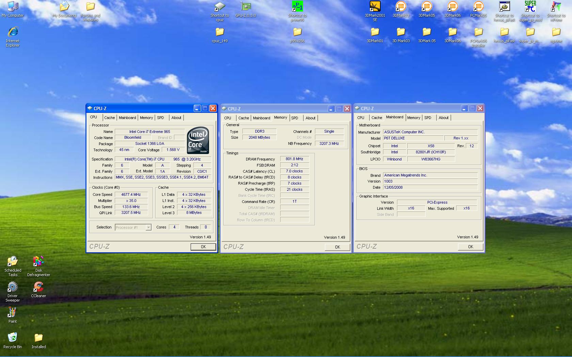
Task: Click CAS# Latency value 7.0 clocks
Action: point(295,171)
